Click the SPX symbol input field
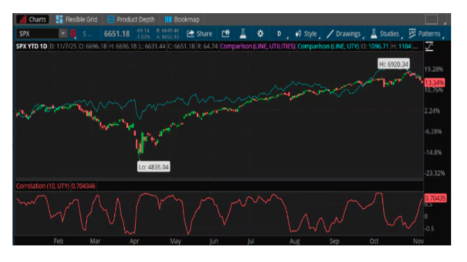Screen dimensions: 467x262 tap(38, 34)
